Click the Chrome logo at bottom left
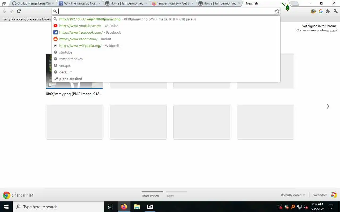The width and height of the screenshot is (340, 212). tap(7, 195)
